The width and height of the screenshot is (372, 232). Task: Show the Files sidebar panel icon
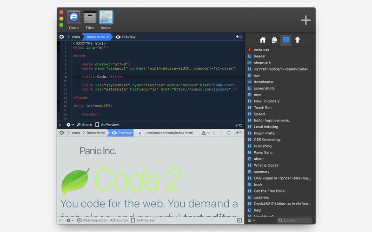coord(274,40)
